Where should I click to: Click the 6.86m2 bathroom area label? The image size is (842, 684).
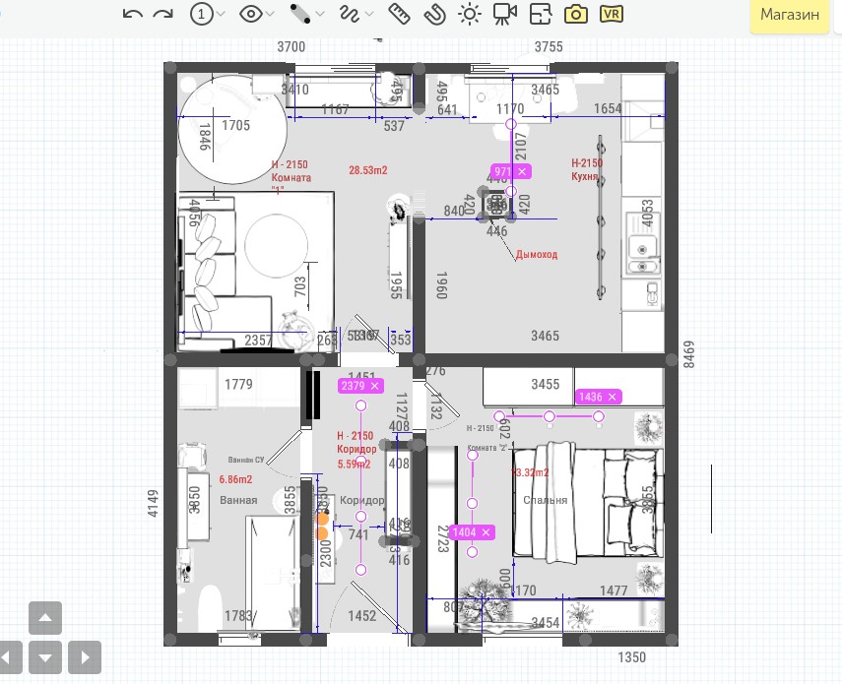click(235, 479)
